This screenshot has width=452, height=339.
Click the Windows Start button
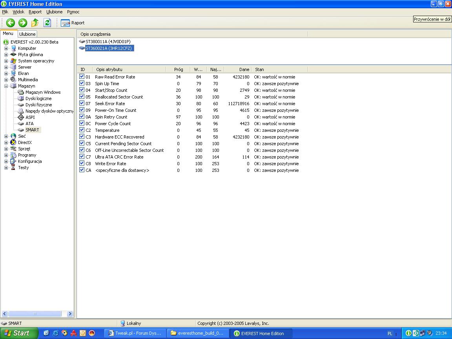[18, 333]
